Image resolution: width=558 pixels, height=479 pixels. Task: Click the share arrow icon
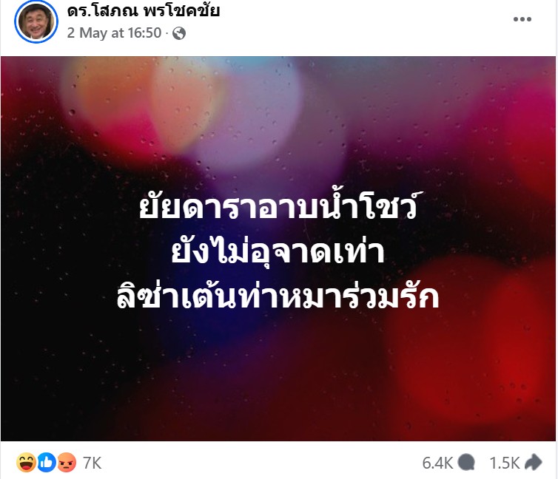click(533, 463)
